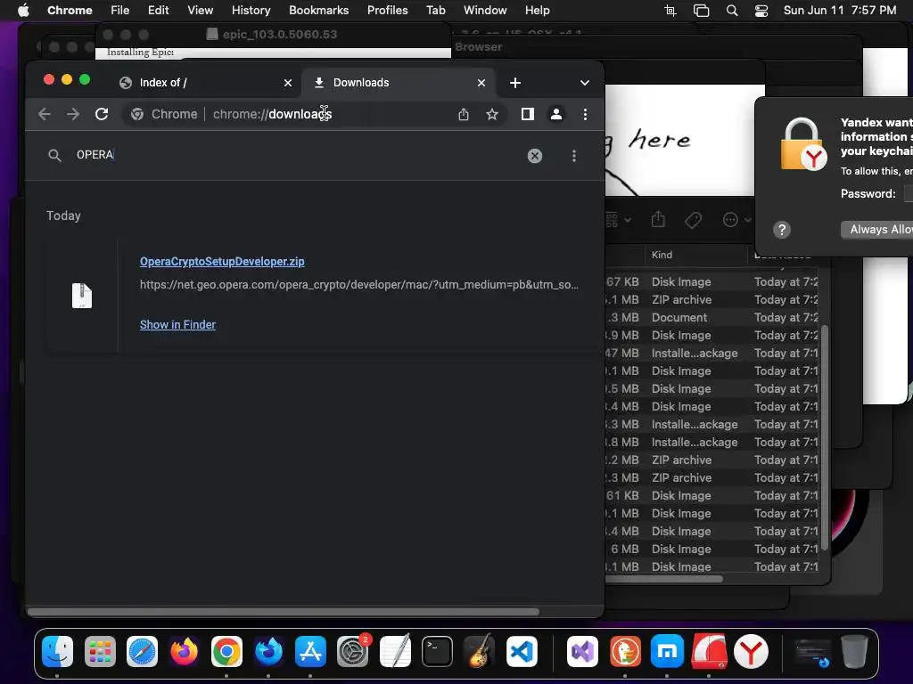Open the Window menu
The image size is (913, 684).
click(485, 10)
